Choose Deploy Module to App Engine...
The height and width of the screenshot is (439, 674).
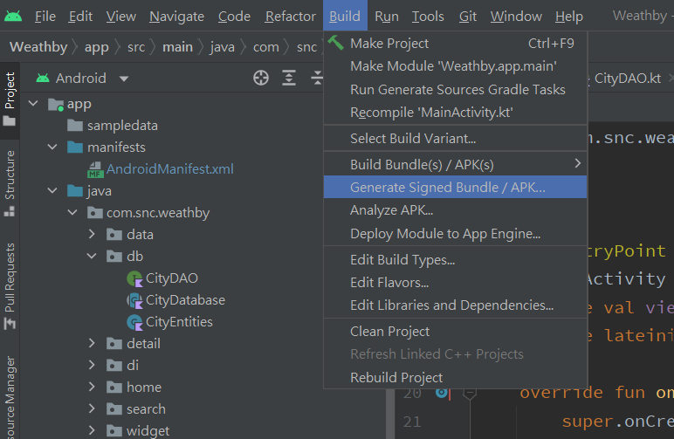pyautogui.click(x=455, y=233)
